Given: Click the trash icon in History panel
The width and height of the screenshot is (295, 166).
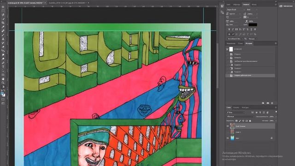Looking at the screenshot, I should (x=272, y=103).
